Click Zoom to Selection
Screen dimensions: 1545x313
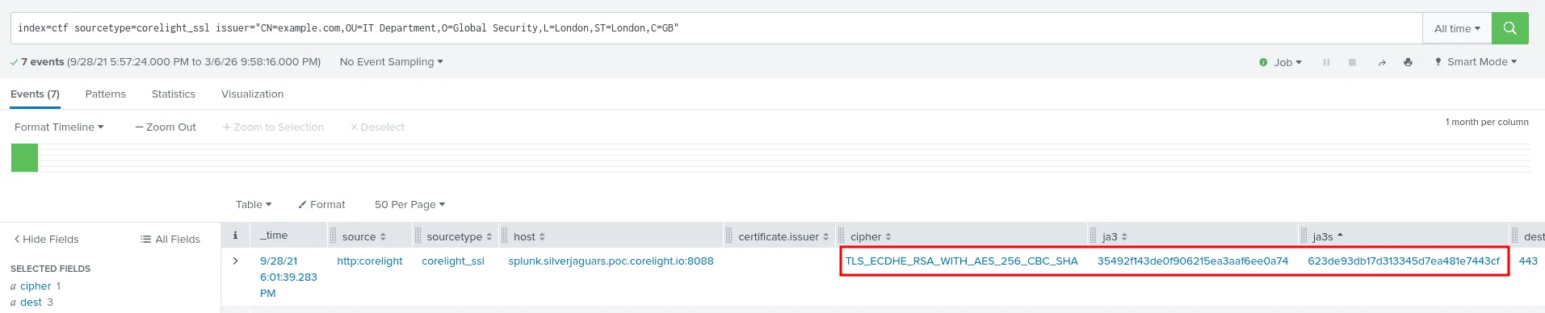[273, 127]
